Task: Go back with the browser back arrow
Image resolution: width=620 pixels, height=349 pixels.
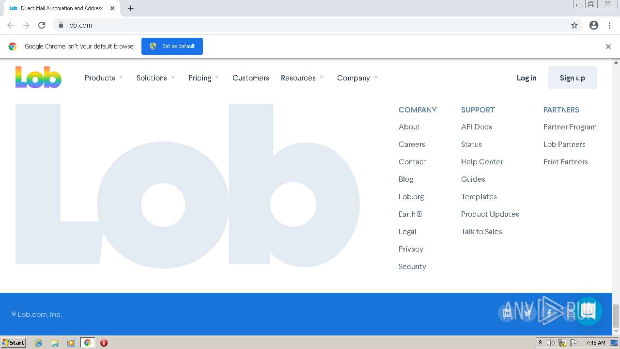Action: (11, 25)
